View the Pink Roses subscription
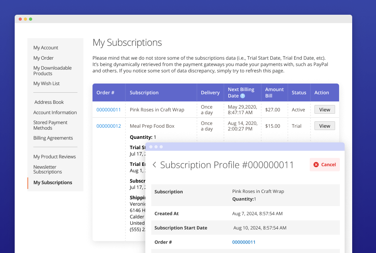The image size is (376, 253). (324, 109)
